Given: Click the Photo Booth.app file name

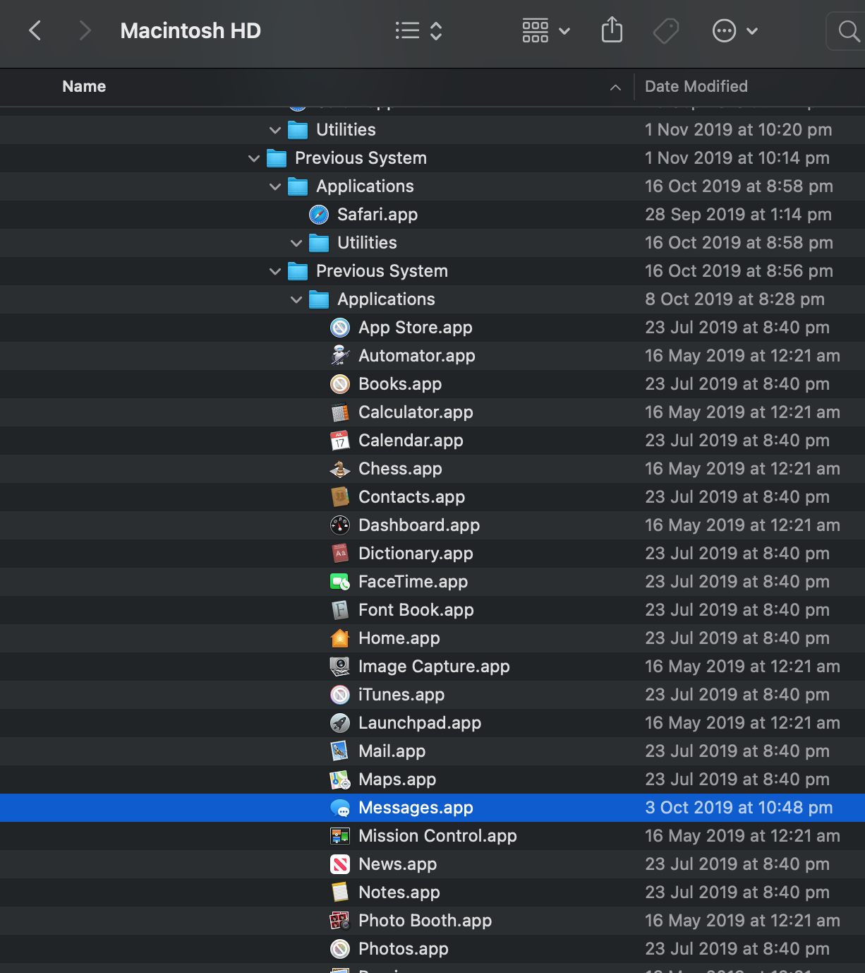Looking at the screenshot, I should [x=425, y=921].
